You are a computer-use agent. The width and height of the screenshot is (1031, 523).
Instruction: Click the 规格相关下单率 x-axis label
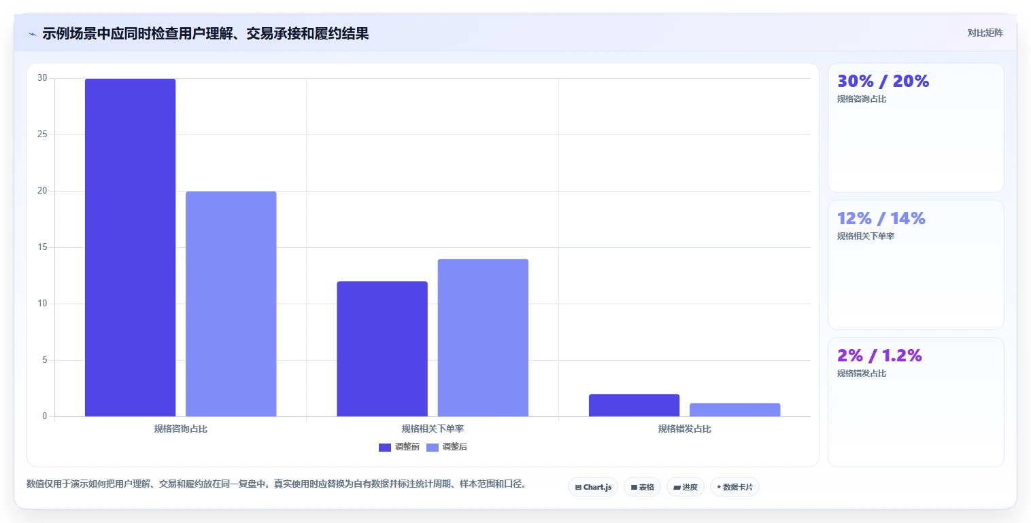coord(433,429)
